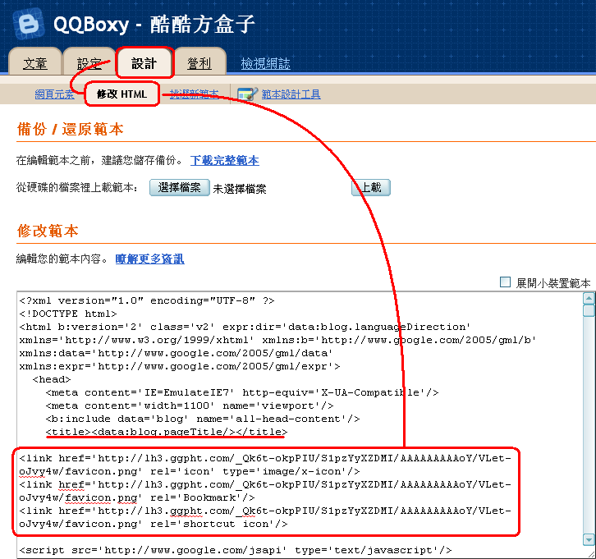Click the meta viewport width=1100 line
Screen dimensions: 596x559
190,406
